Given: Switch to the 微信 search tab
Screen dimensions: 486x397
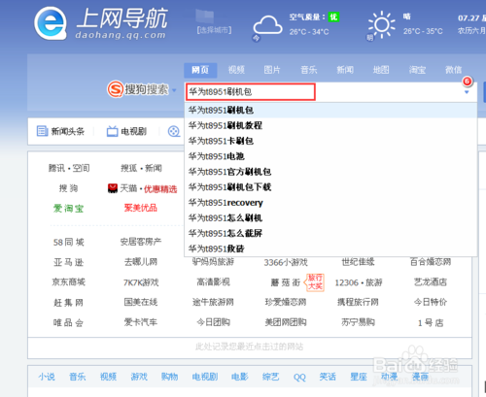Looking at the screenshot, I should click(x=453, y=70).
